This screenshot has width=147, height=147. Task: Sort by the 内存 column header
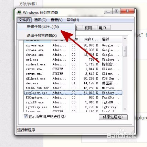point(90,39)
